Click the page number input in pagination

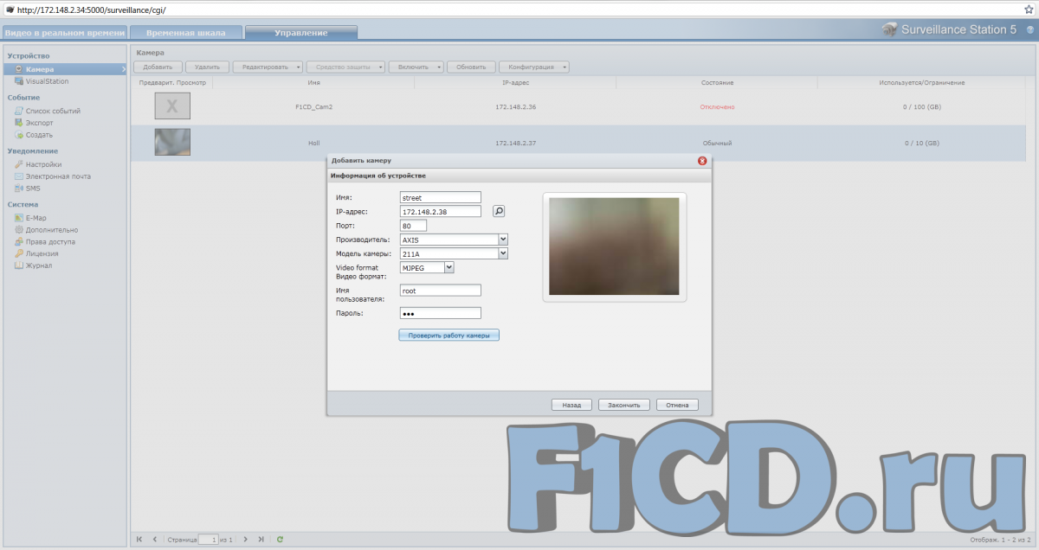[209, 539]
